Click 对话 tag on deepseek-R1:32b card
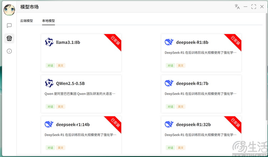The width and height of the screenshot is (268, 157). (170, 148)
